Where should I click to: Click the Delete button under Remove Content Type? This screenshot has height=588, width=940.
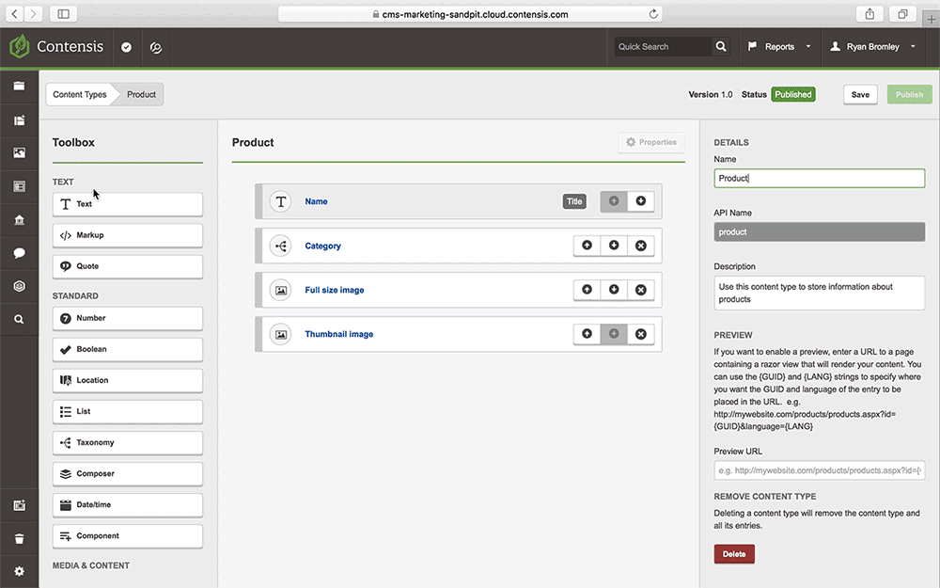[733, 554]
